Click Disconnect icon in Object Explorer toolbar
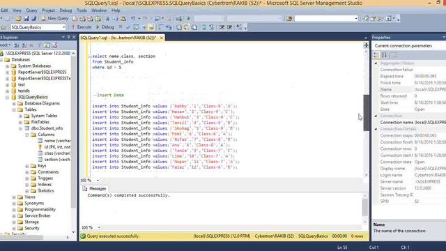This screenshot has height=251, width=446. 24,45
